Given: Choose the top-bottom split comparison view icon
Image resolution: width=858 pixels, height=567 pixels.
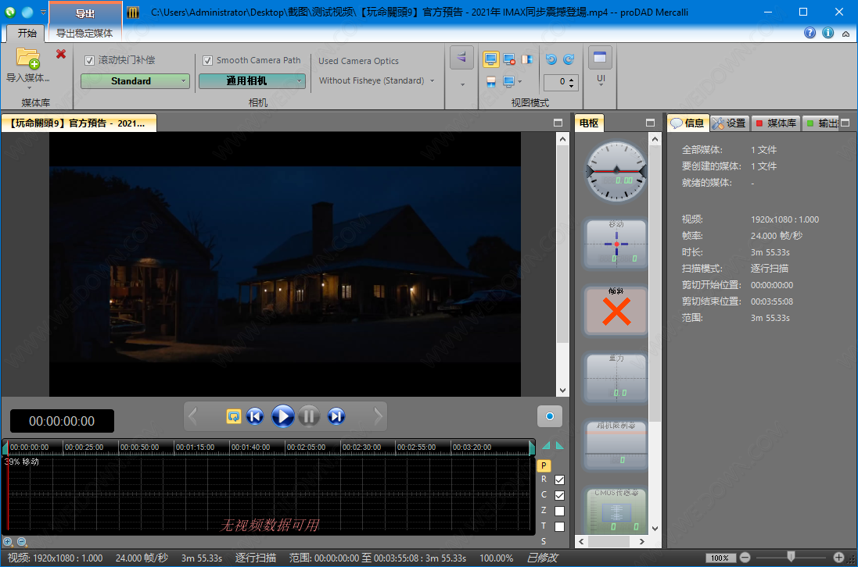Looking at the screenshot, I should point(491,82).
